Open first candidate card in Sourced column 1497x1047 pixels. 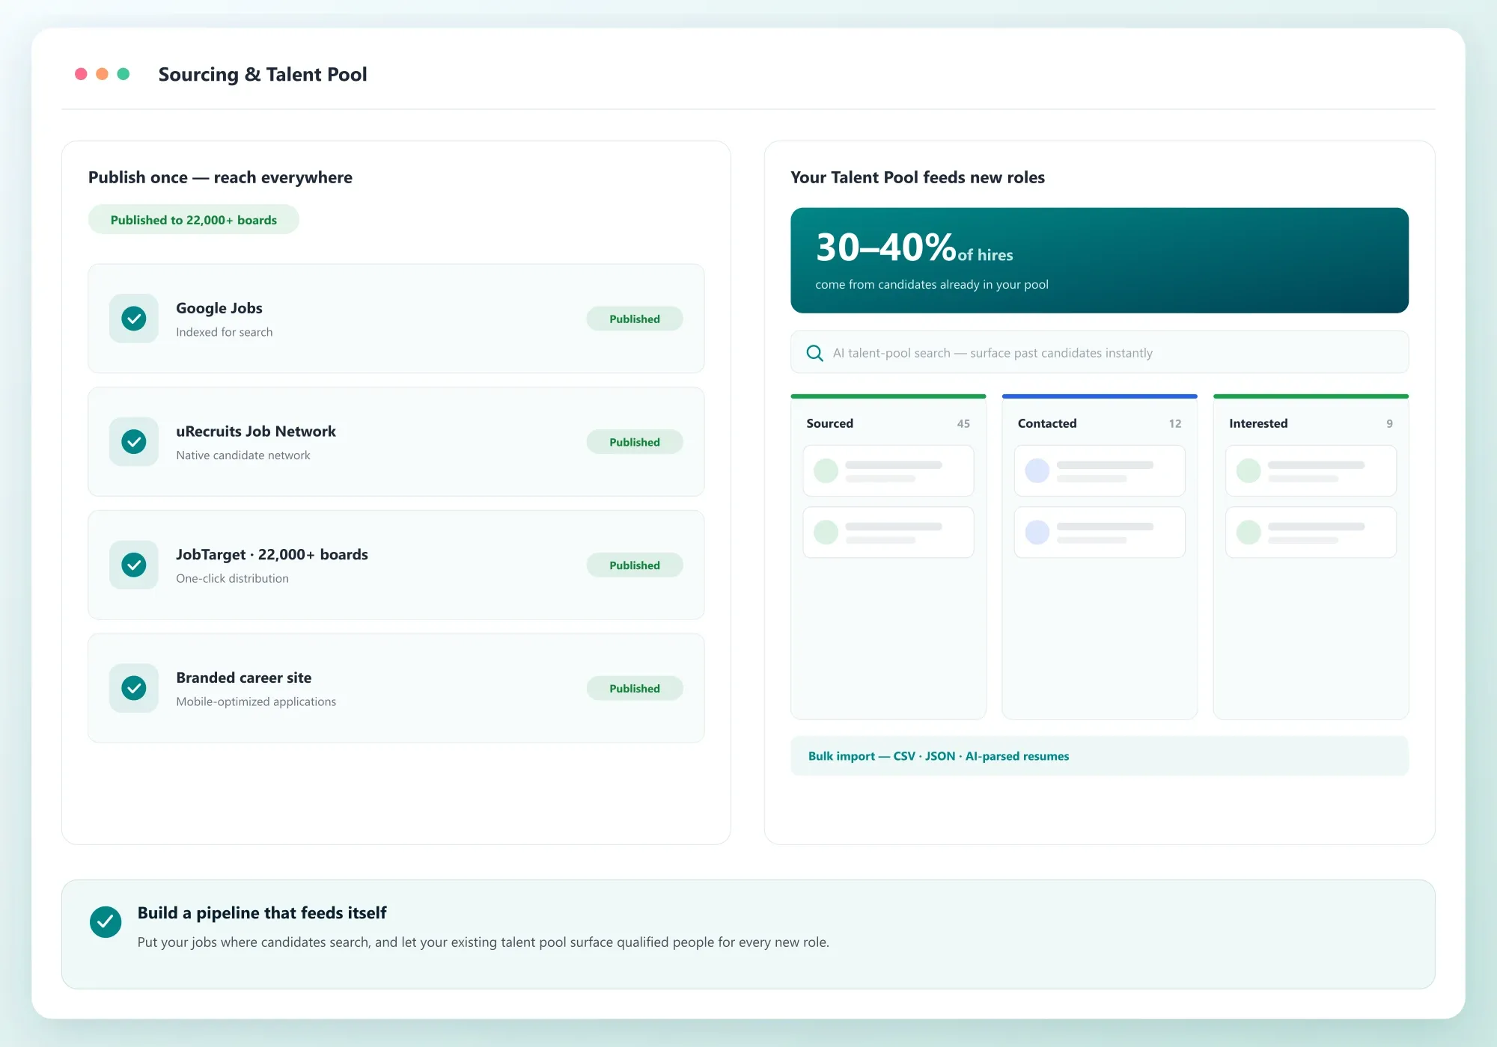tap(888, 471)
